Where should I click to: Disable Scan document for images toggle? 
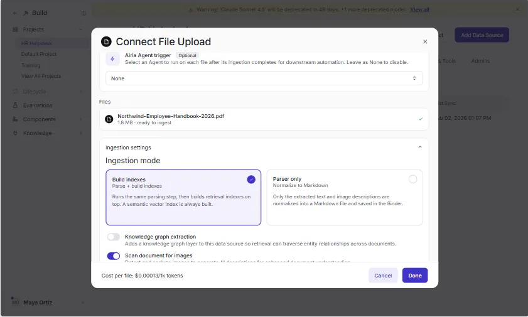coord(114,256)
